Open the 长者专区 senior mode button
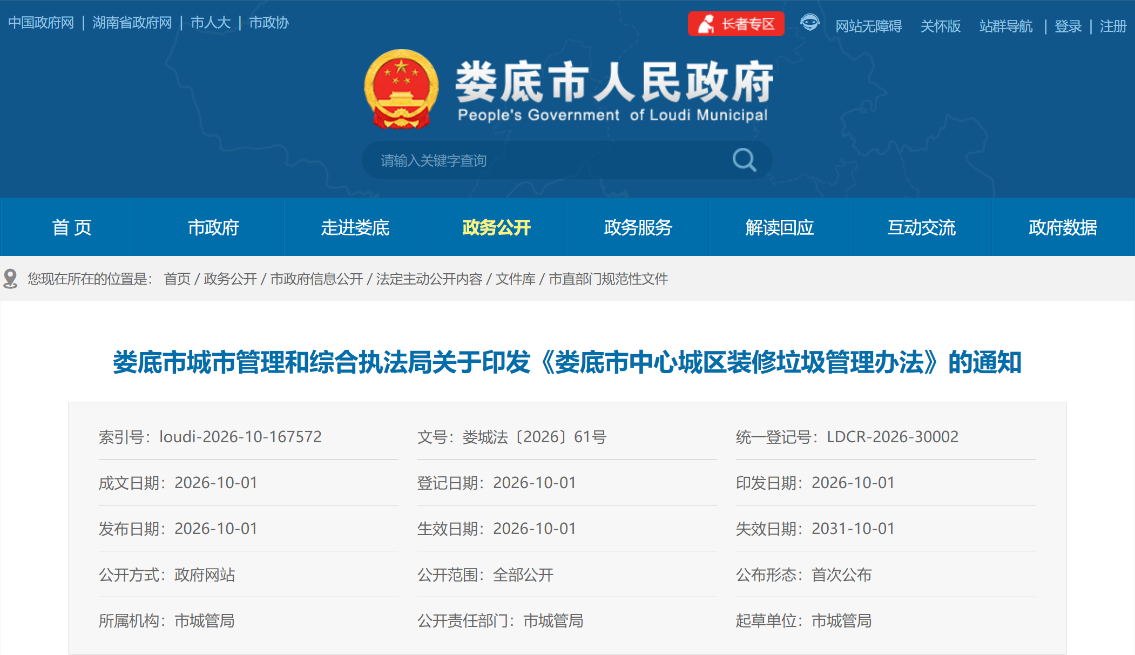The image size is (1135, 655). click(x=736, y=24)
